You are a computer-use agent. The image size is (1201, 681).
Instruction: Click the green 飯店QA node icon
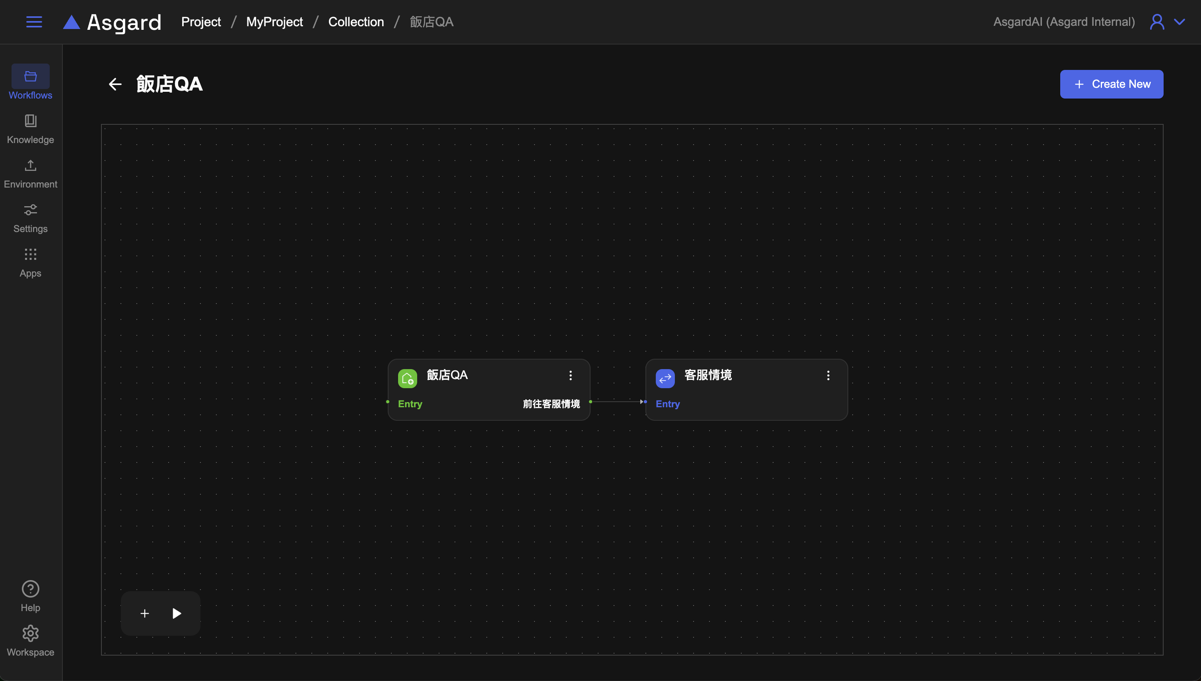[407, 378]
